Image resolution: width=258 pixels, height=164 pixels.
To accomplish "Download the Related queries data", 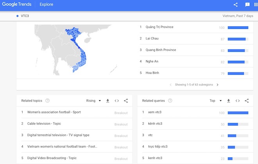I will click(x=229, y=101).
